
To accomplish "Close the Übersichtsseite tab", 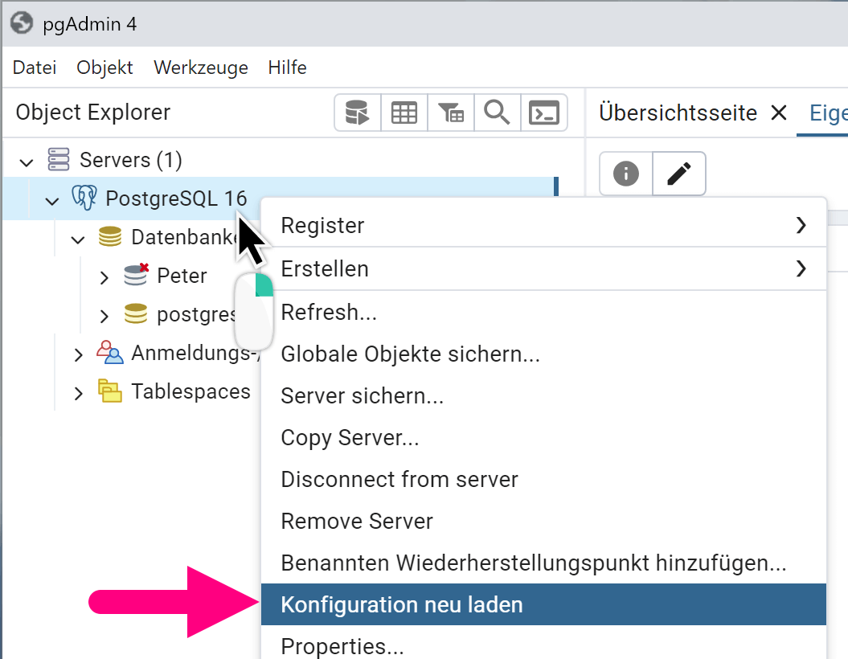I will pos(778,113).
